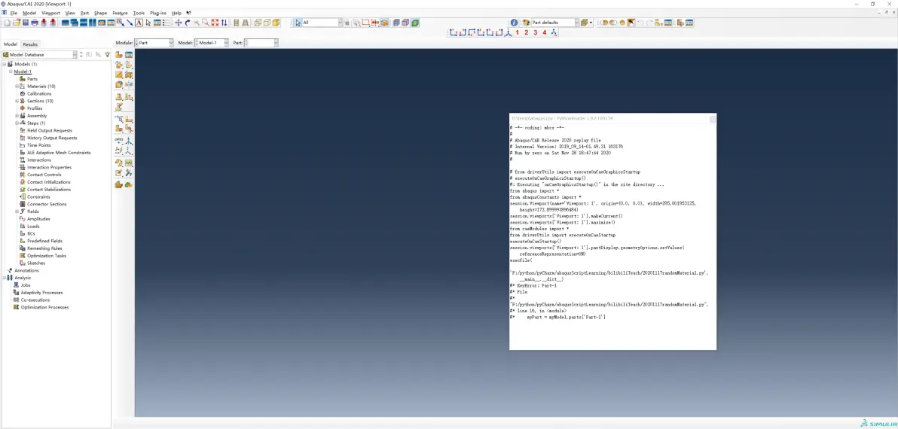Click the Create Datum CSYS tool
898x429 pixels.
pyautogui.click(x=129, y=151)
